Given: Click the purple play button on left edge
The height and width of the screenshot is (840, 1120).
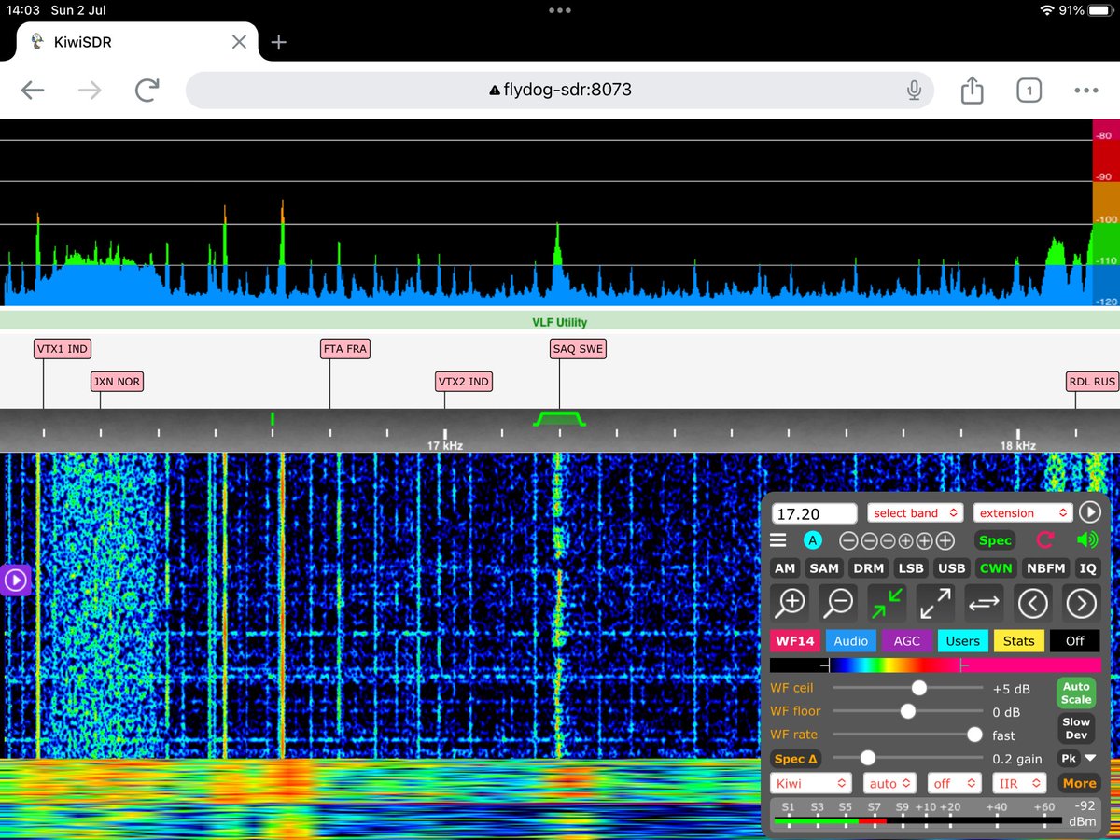Looking at the screenshot, I should click(x=15, y=581).
